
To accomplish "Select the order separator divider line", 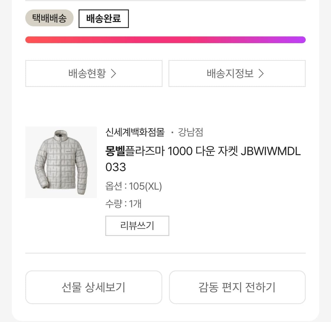I will 165,253.
